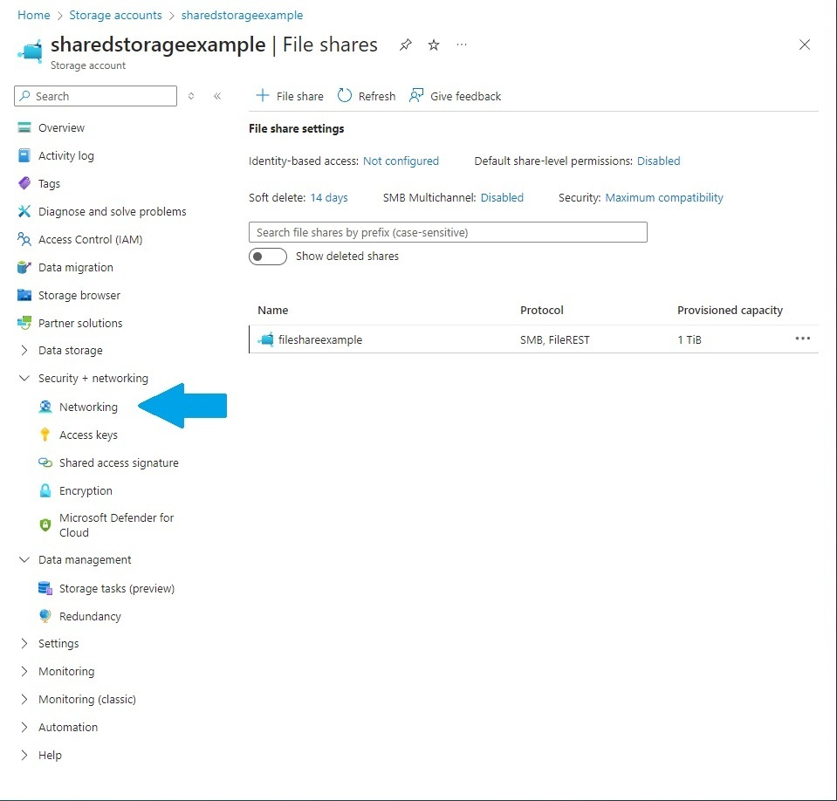Open Default share-level permissions Disabled link

pyautogui.click(x=658, y=161)
